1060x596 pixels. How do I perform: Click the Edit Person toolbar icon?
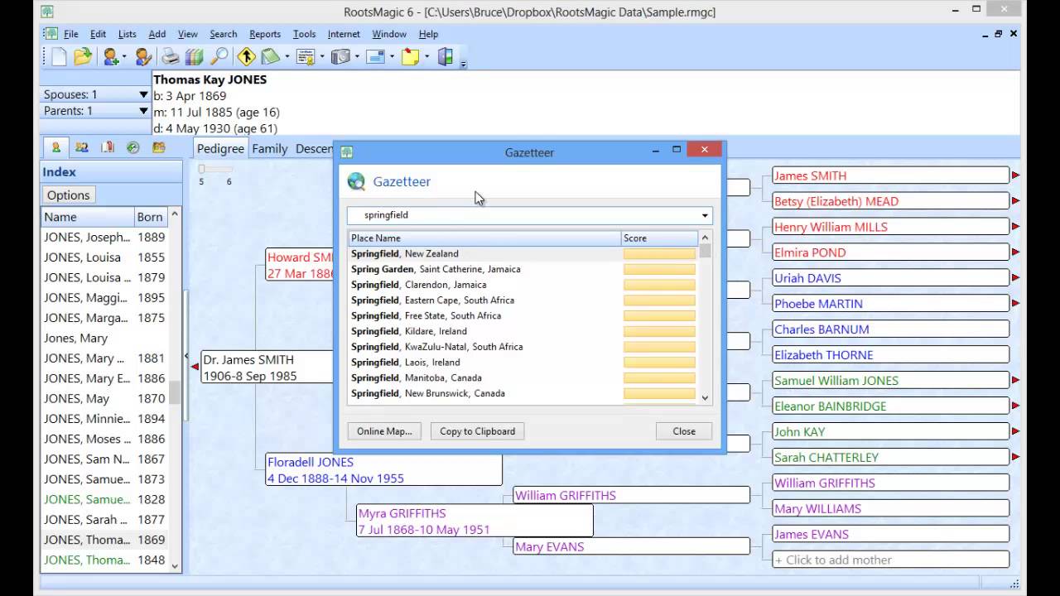143,57
